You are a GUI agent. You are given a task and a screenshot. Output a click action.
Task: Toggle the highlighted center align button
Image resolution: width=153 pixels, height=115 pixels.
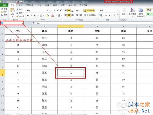(x=69, y=15)
